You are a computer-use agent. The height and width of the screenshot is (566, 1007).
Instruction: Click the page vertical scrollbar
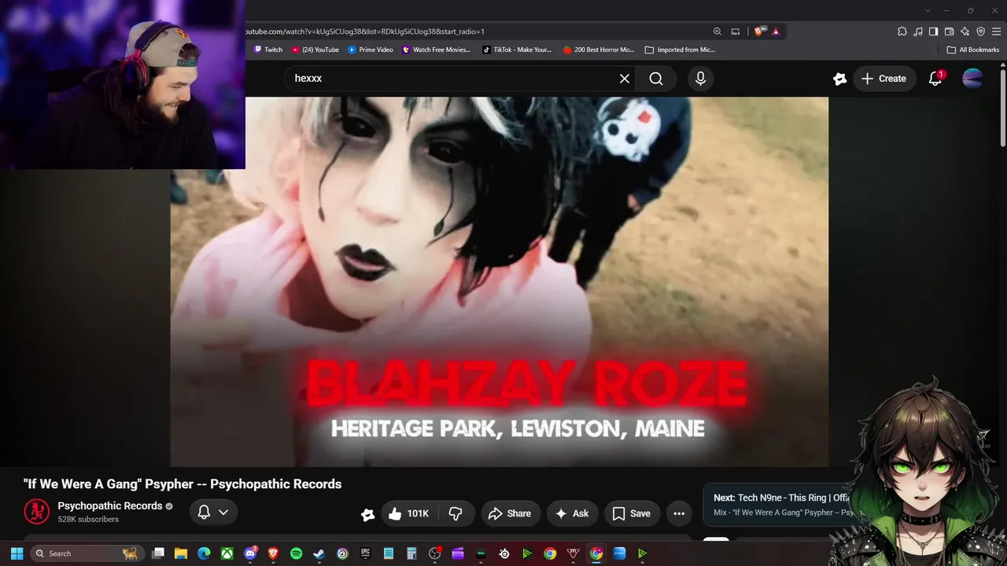(1002, 110)
